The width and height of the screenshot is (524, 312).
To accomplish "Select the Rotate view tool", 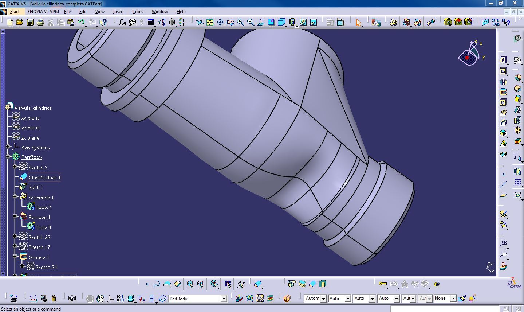I will coord(230,23).
